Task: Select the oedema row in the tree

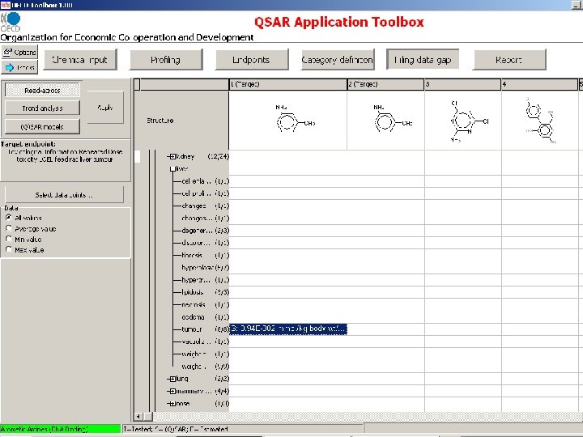Action: coord(205,317)
